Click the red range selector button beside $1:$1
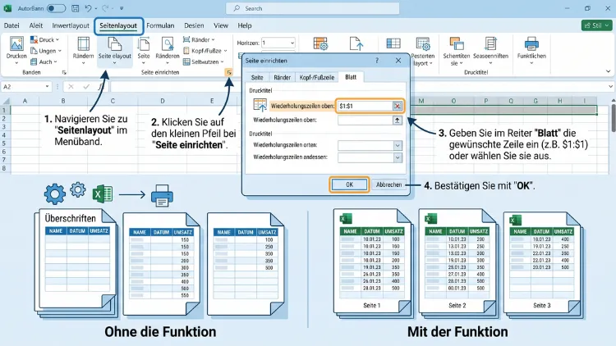 click(398, 106)
